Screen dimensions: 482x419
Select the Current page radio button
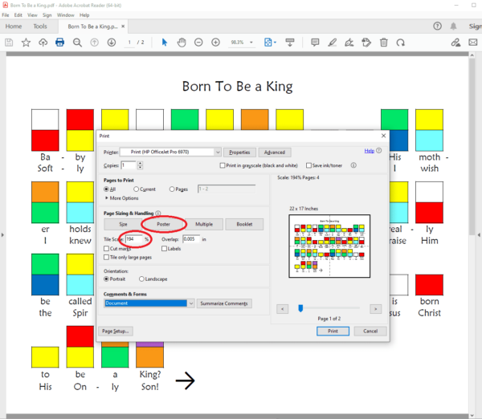click(x=137, y=189)
